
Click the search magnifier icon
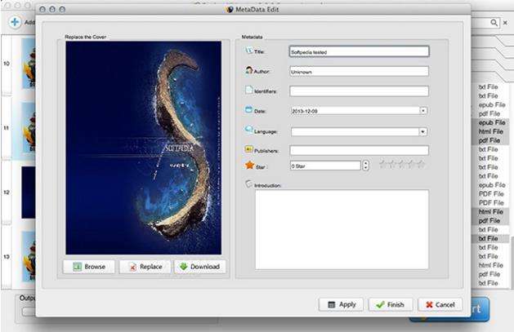pos(494,23)
